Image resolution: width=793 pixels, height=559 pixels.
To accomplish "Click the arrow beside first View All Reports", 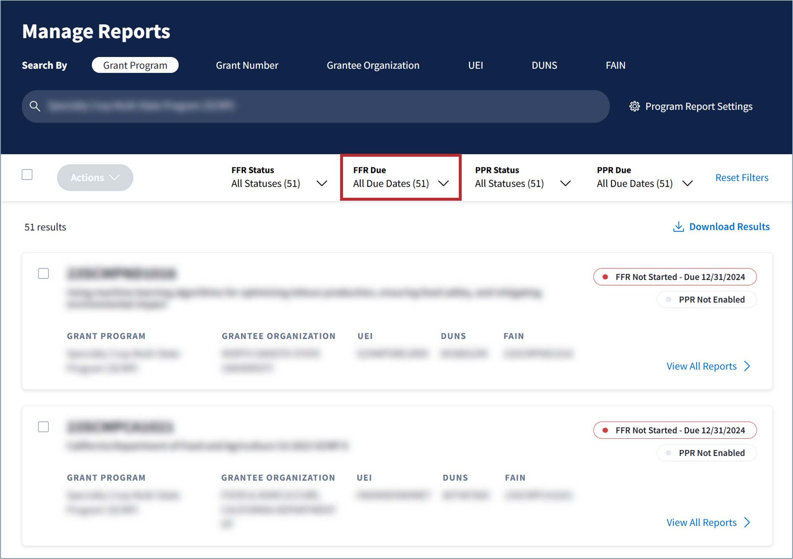I will [747, 366].
